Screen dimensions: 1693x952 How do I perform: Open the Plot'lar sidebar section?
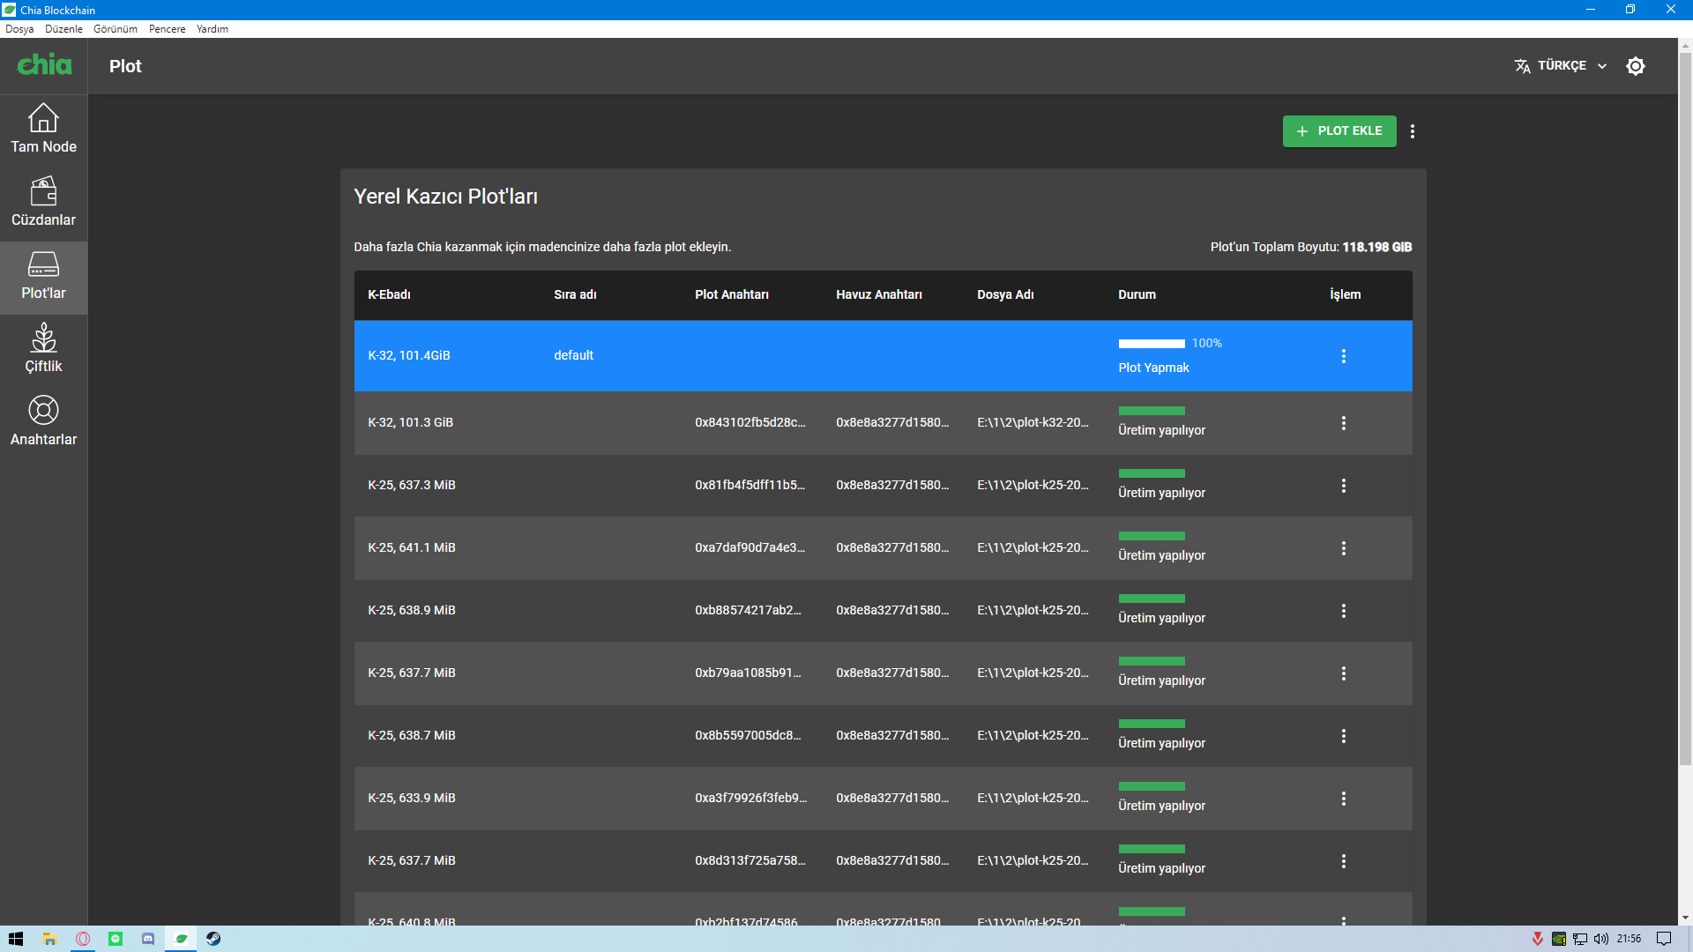(43, 276)
